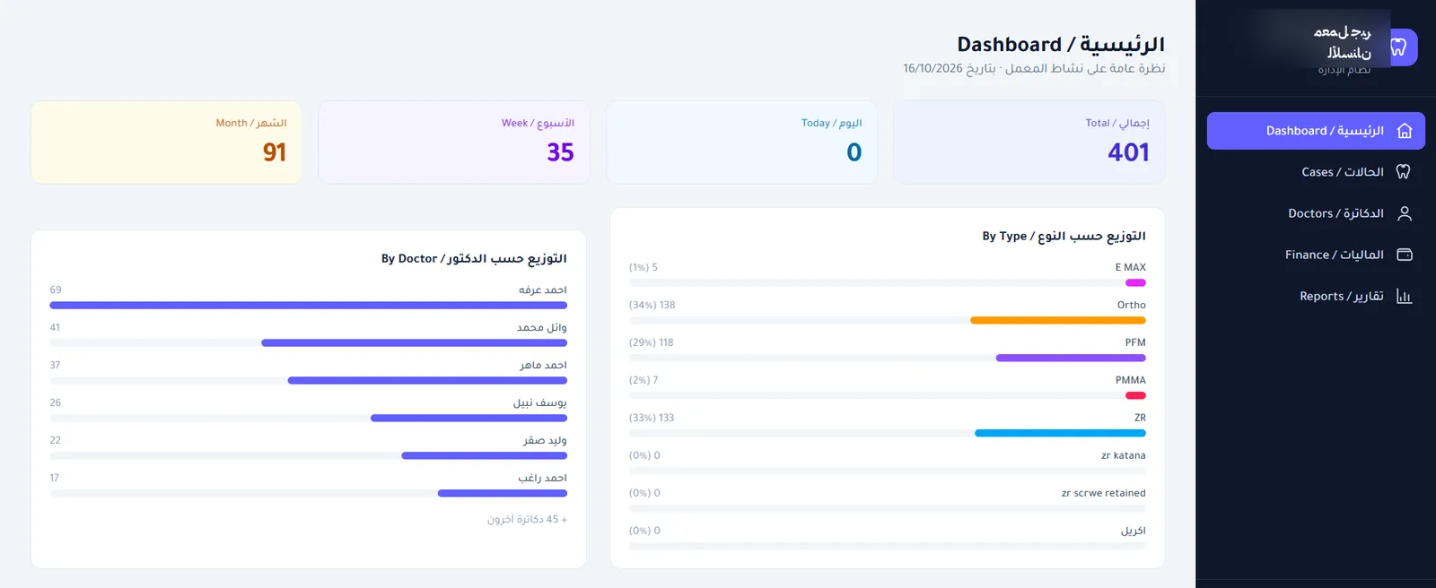Click the 'By Doctor / التوزيع حسب الدكتور' heading

(474, 258)
